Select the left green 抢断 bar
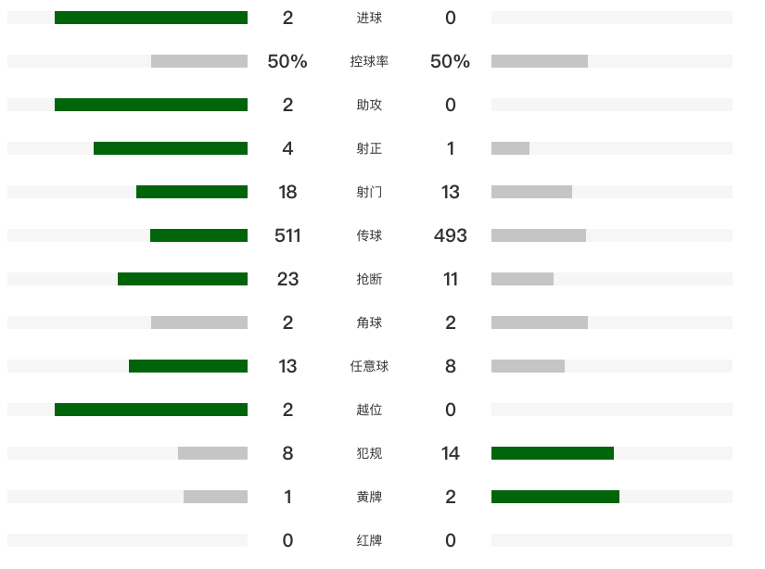765x569 pixels. pos(183,279)
